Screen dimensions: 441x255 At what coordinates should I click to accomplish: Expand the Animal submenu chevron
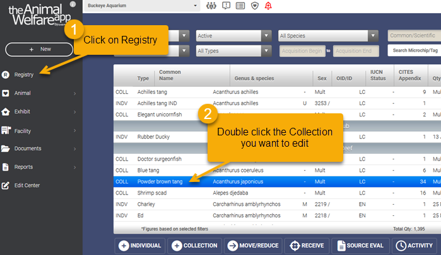coord(75,94)
